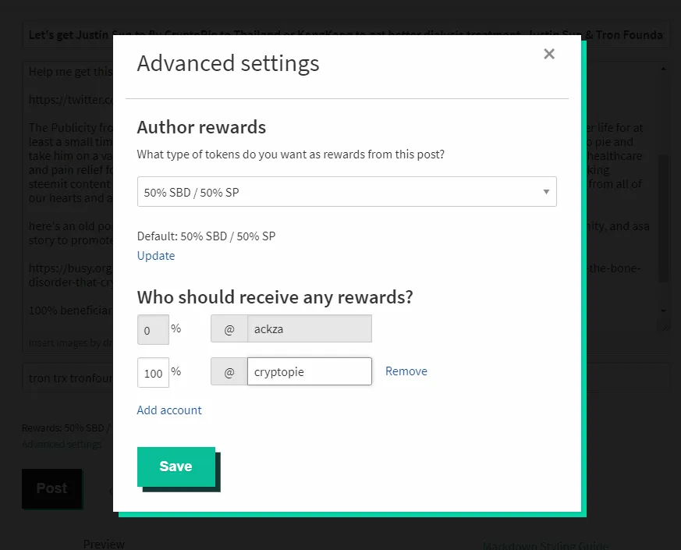Screen dimensions: 681x550
Task: Click the scroll-up arrow of the post body editor
Action: [x=663, y=69]
